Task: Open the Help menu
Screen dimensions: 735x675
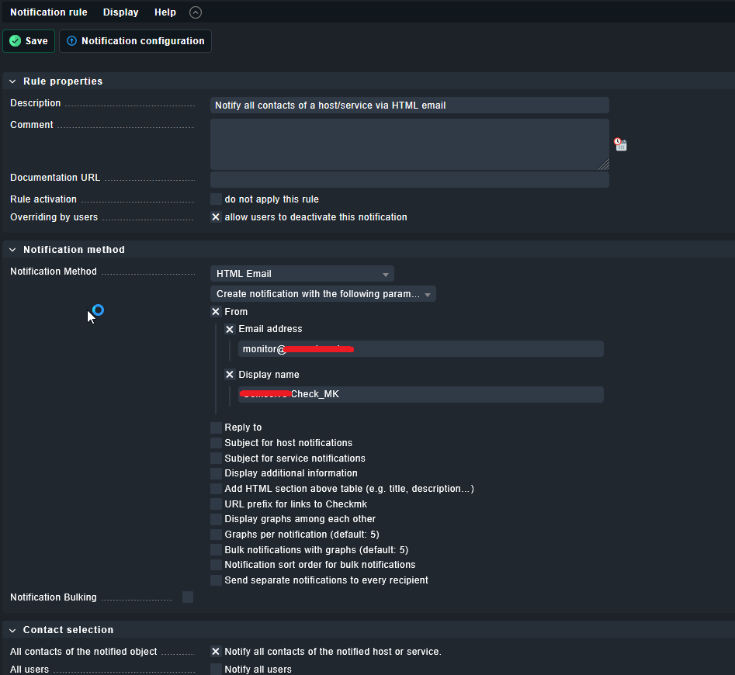Action: point(165,12)
